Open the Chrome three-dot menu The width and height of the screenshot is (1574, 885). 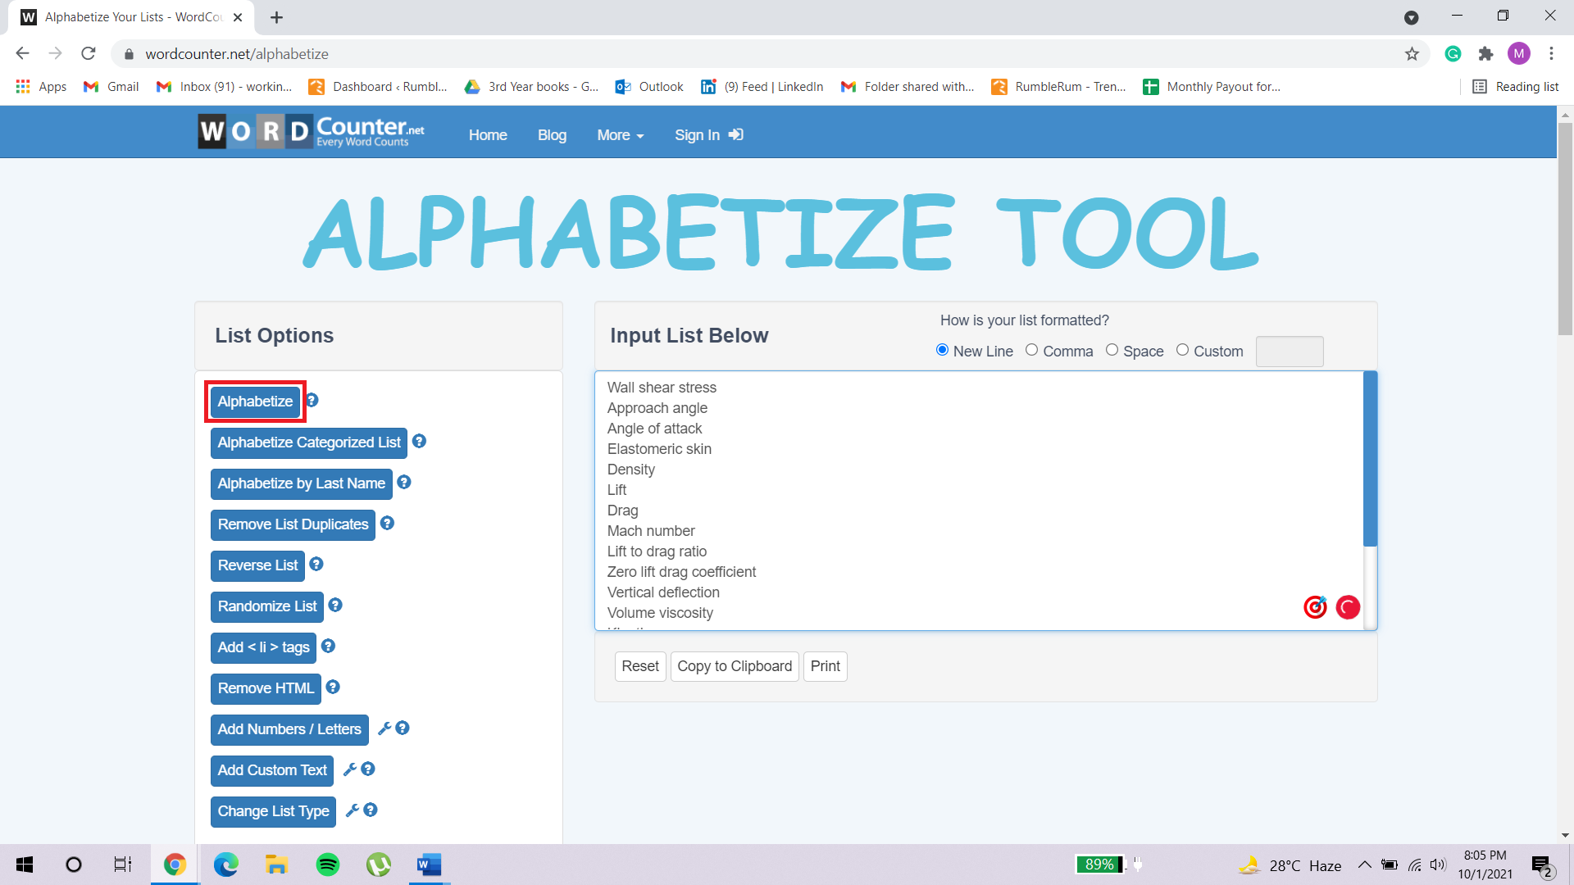(x=1551, y=54)
